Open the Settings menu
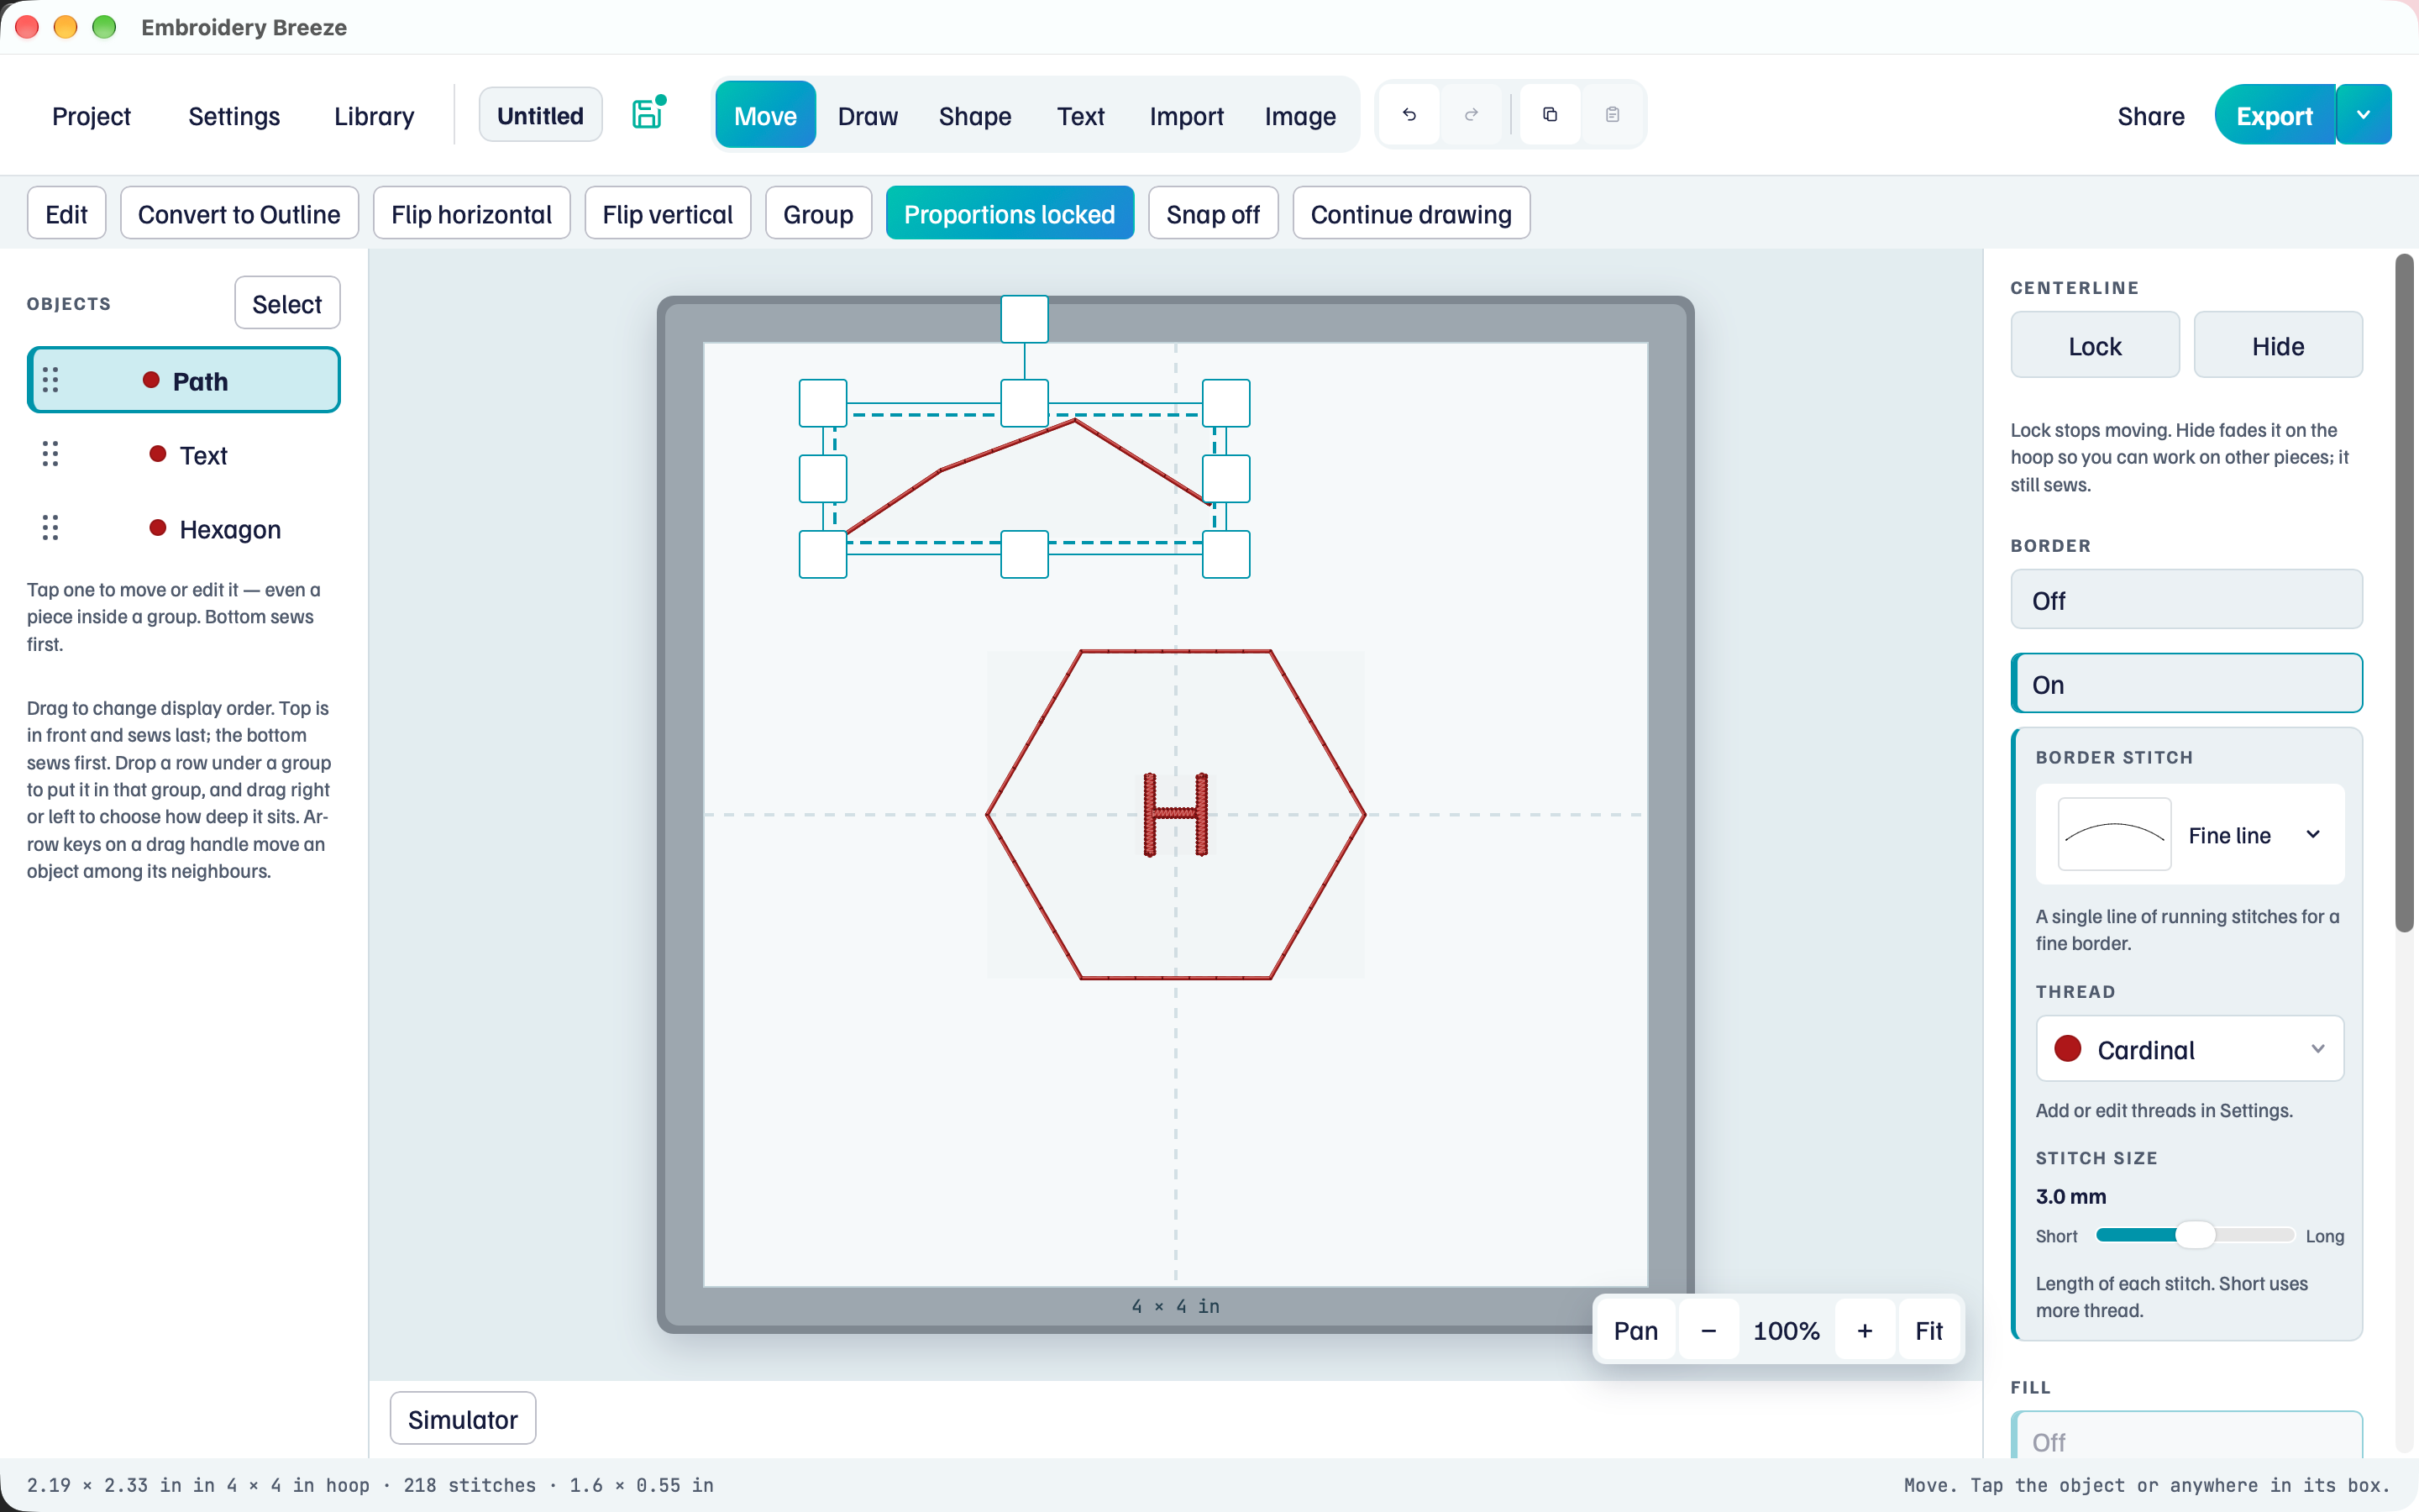This screenshot has width=2419, height=1512. 234,116
